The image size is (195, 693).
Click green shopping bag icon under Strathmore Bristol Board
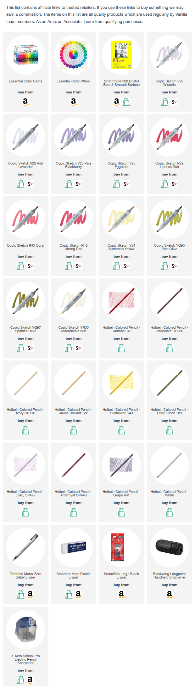pos(126,102)
